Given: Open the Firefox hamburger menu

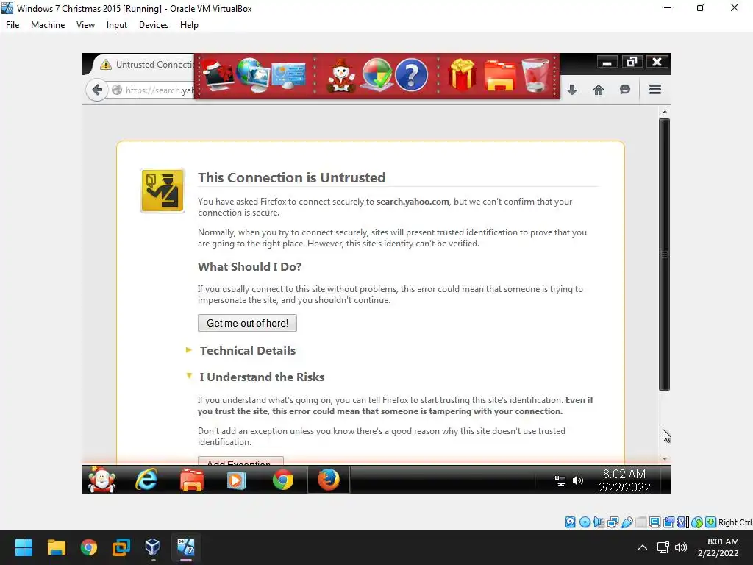Looking at the screenshot, I should [655, 89].
